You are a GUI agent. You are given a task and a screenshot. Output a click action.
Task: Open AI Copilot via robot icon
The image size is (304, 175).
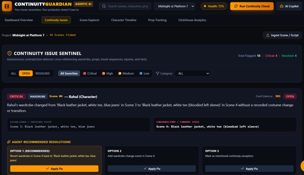pyautogui.click(x=281, y=6)
